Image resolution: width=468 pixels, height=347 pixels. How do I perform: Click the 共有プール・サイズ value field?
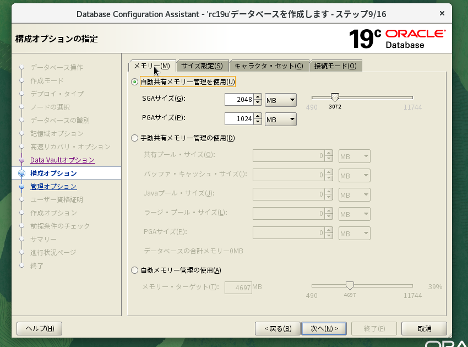[x=289, y=155]
